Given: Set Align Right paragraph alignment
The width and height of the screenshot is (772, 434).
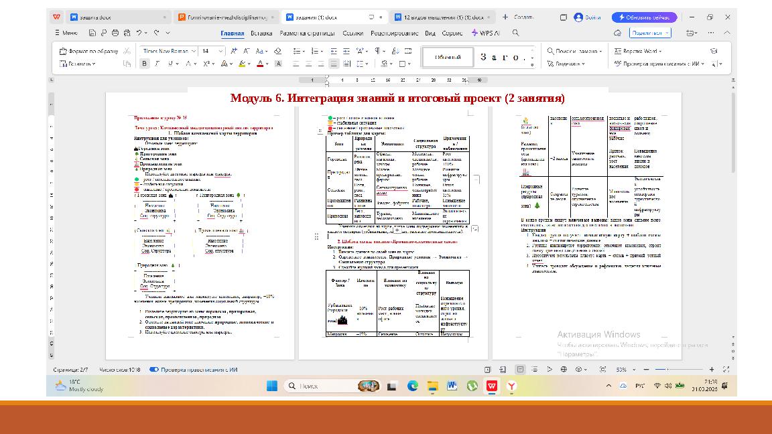Looking at the screenshot, I should [321, 64].
